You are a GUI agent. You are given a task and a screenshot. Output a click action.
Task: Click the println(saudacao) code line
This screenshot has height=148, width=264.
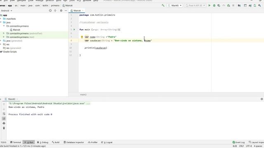coord(96,48)
